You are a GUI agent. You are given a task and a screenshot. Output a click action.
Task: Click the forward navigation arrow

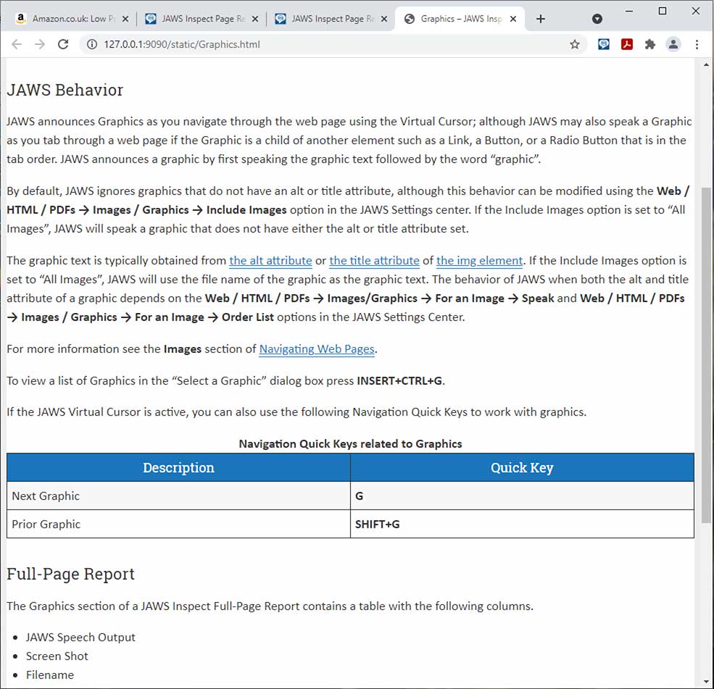coord(40,44)
